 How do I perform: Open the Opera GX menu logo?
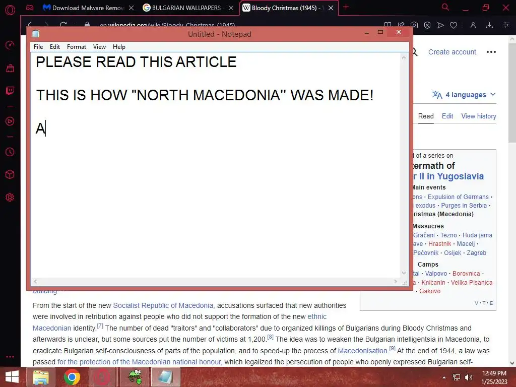pyautogui.click(x=10, y=10)
